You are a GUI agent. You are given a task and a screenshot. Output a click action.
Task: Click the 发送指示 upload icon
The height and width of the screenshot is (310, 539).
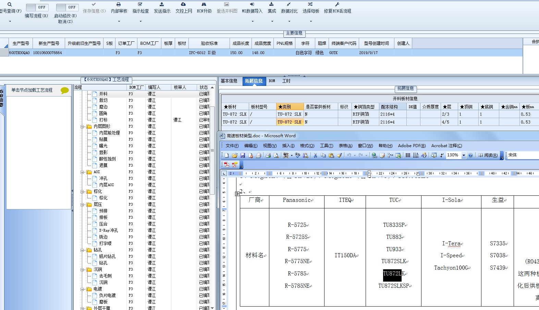coord(162,4)
